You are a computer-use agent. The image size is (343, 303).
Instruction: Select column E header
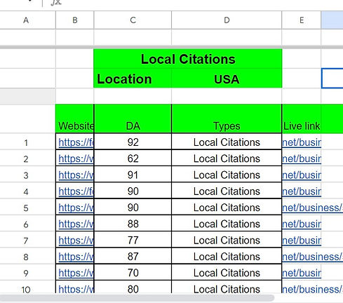pyautogui.click(x=302, y=20)
